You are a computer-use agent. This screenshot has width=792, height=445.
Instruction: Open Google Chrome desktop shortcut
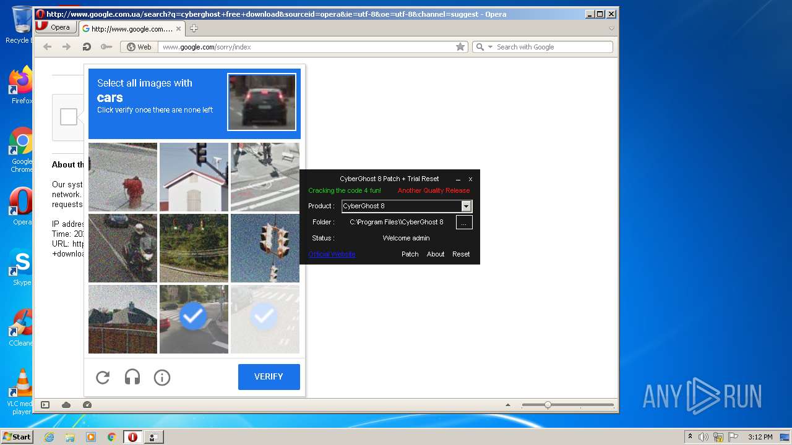(x=22, y=150)
